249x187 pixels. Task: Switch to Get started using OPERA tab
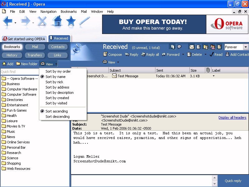[24, 39]
